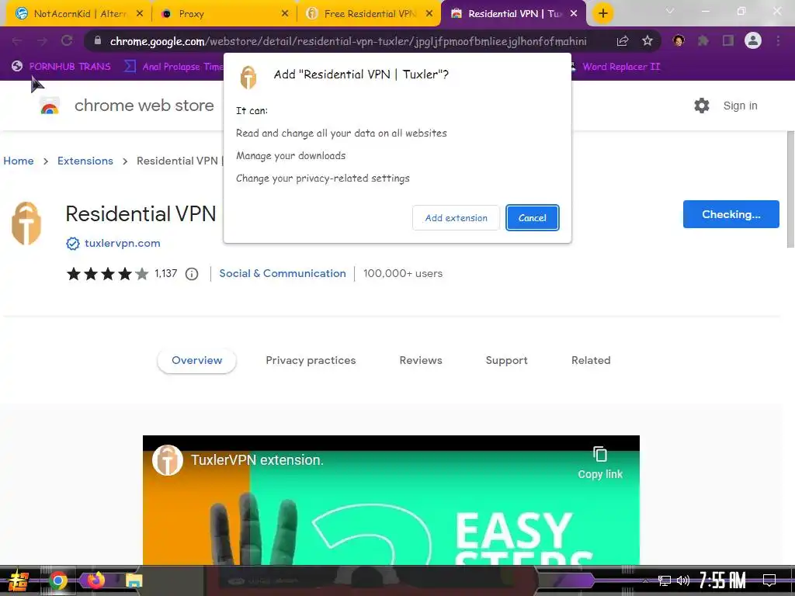Click the lock site info icon
The height and width of the screenshot is (596, 795).
(98, 41)
